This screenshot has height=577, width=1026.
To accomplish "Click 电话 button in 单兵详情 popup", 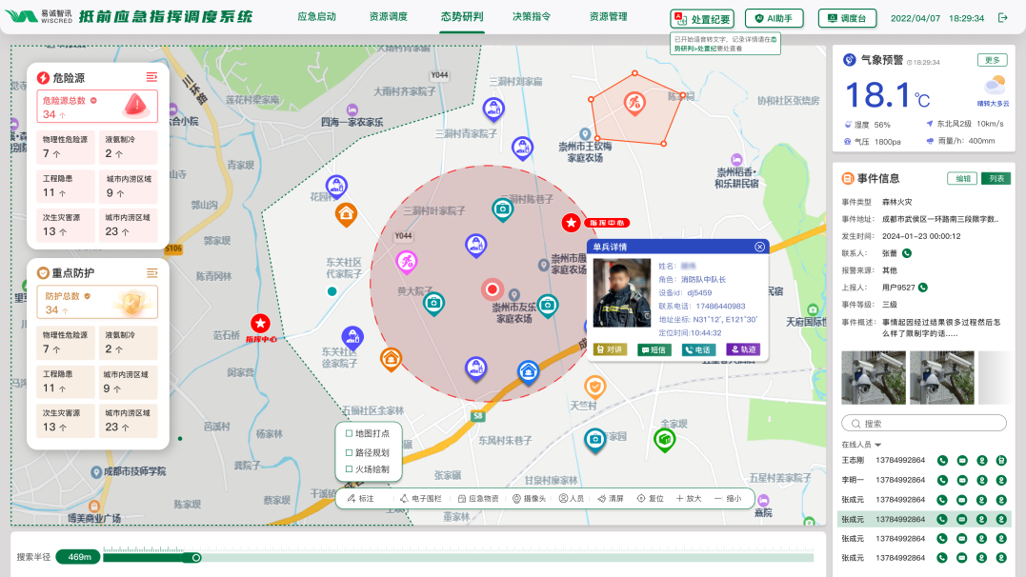I will click(x=699, y=350).
